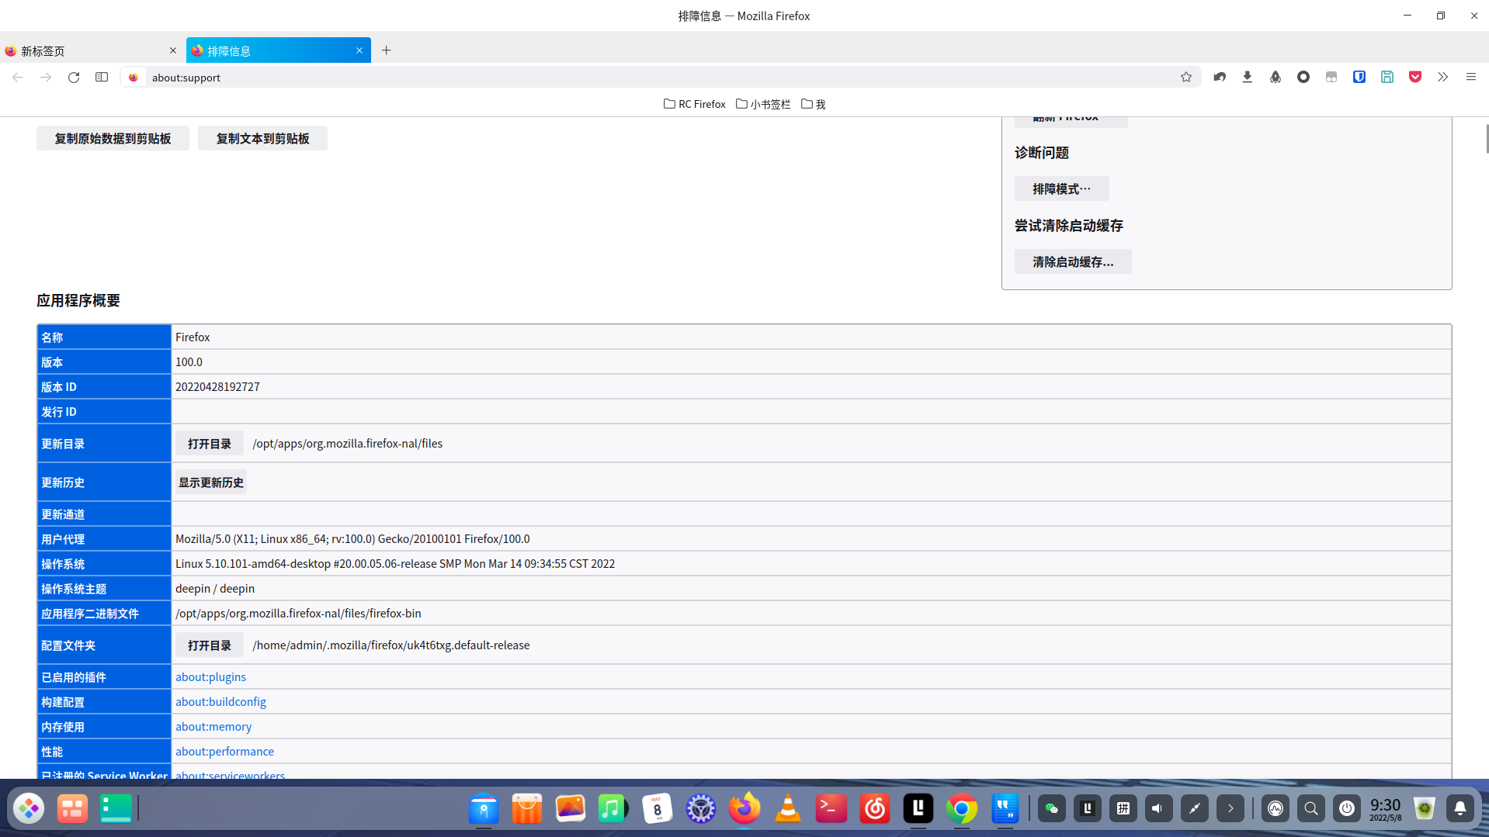Bookmark this page with the star icon
The height and width of the screenshot is (837, 1489).
tap(1185, 77)
